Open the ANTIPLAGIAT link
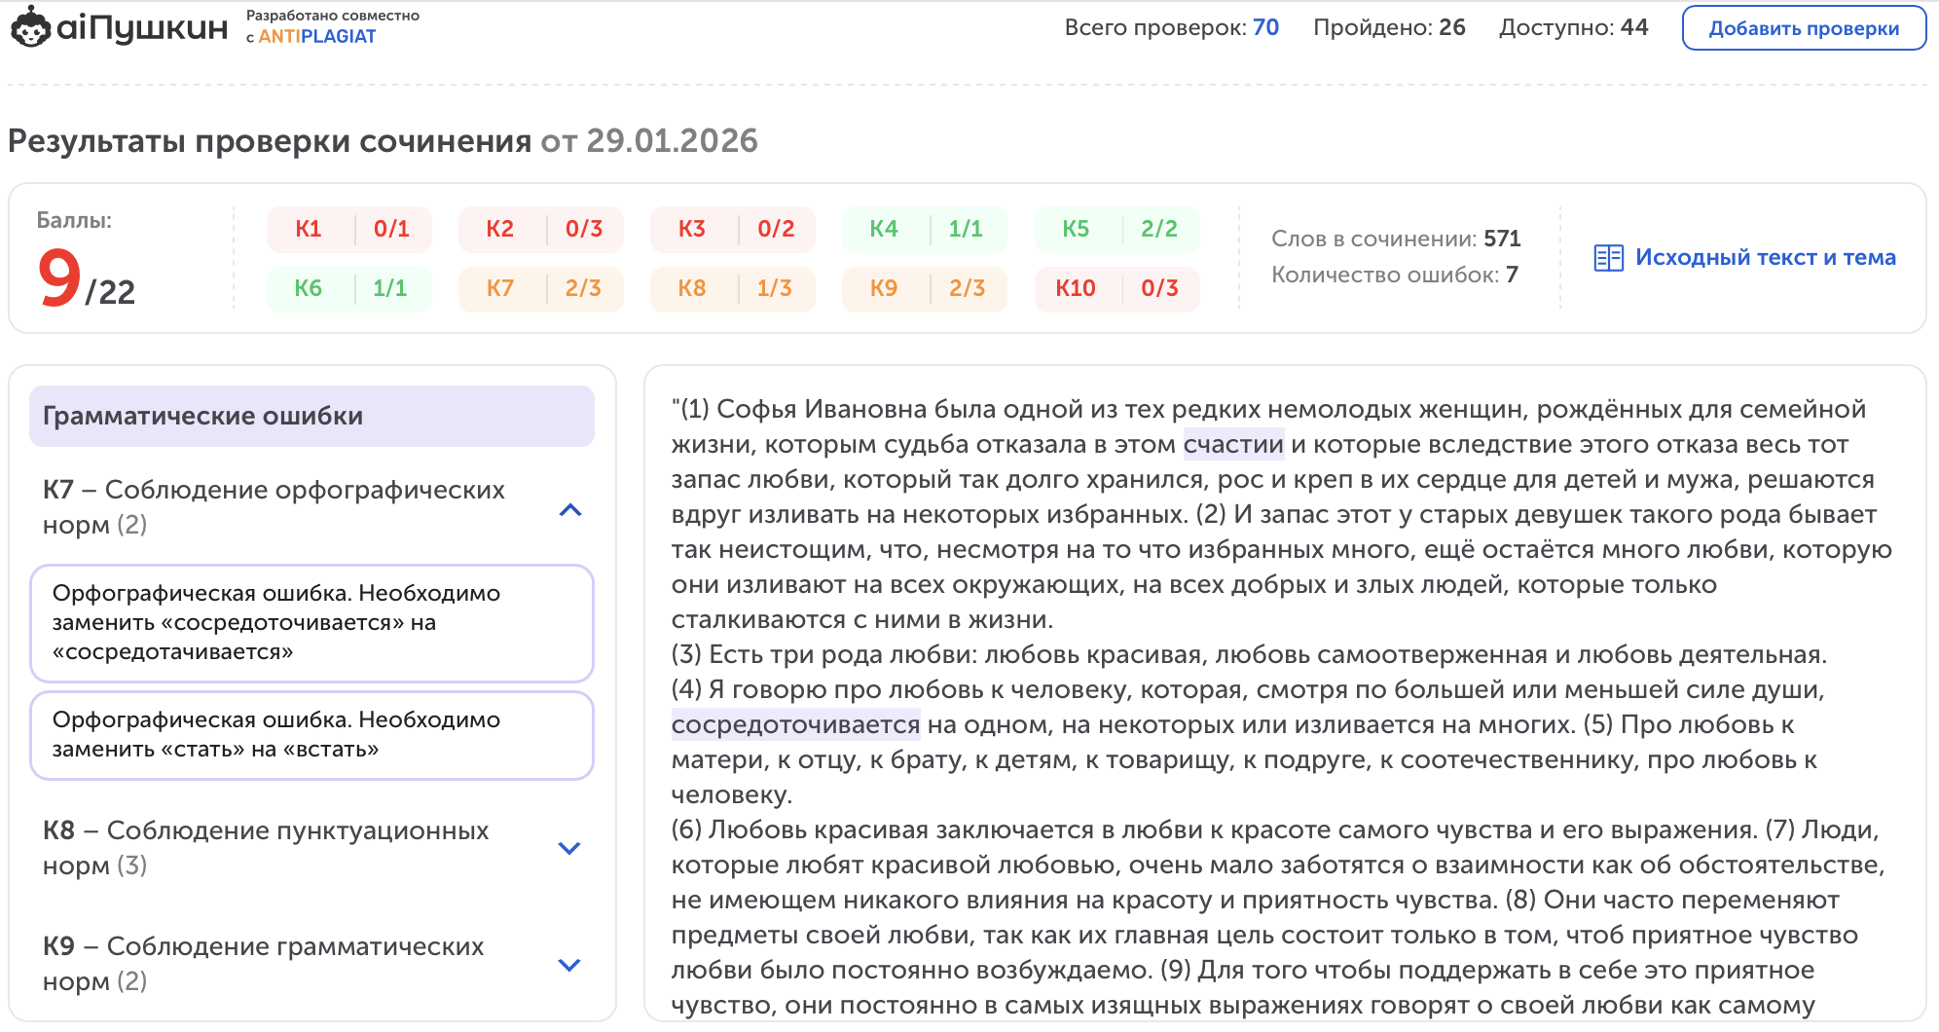The width and height of the screenshot is (1939, 1032). click(x=317, y=36)
